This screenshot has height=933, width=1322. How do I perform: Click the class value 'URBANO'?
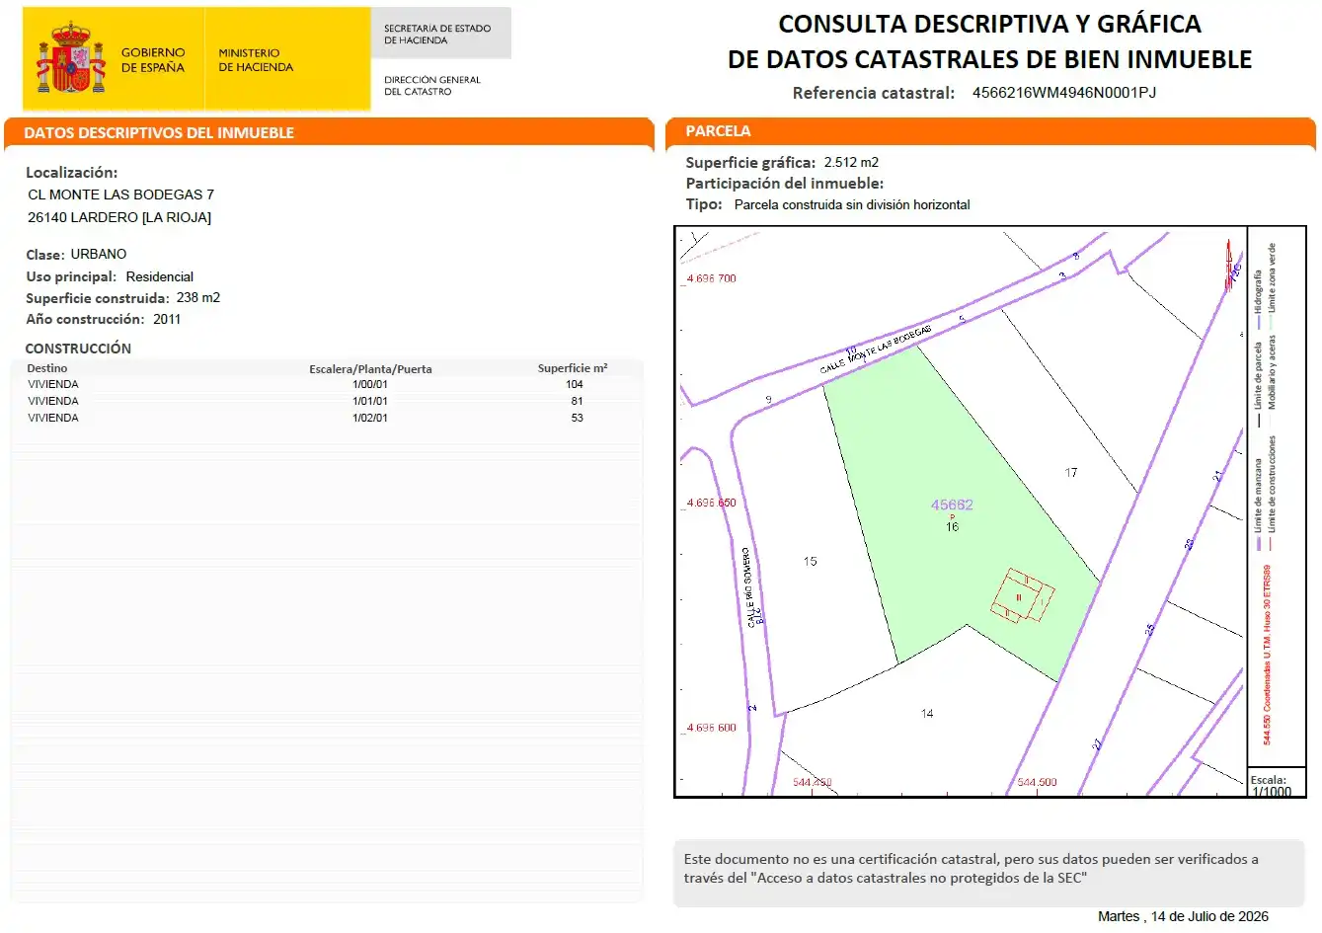tap(99, 254)
